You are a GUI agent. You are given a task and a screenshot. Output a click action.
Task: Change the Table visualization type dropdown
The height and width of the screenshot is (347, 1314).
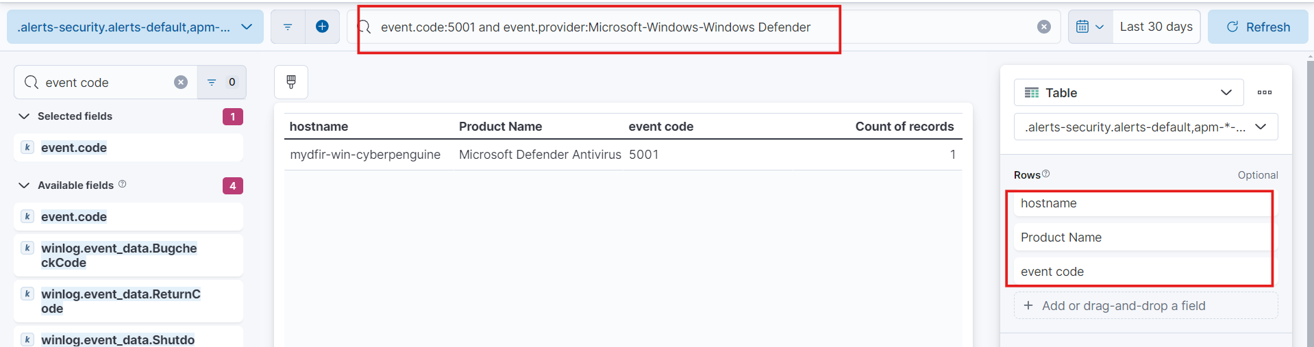pos(1128,92)
